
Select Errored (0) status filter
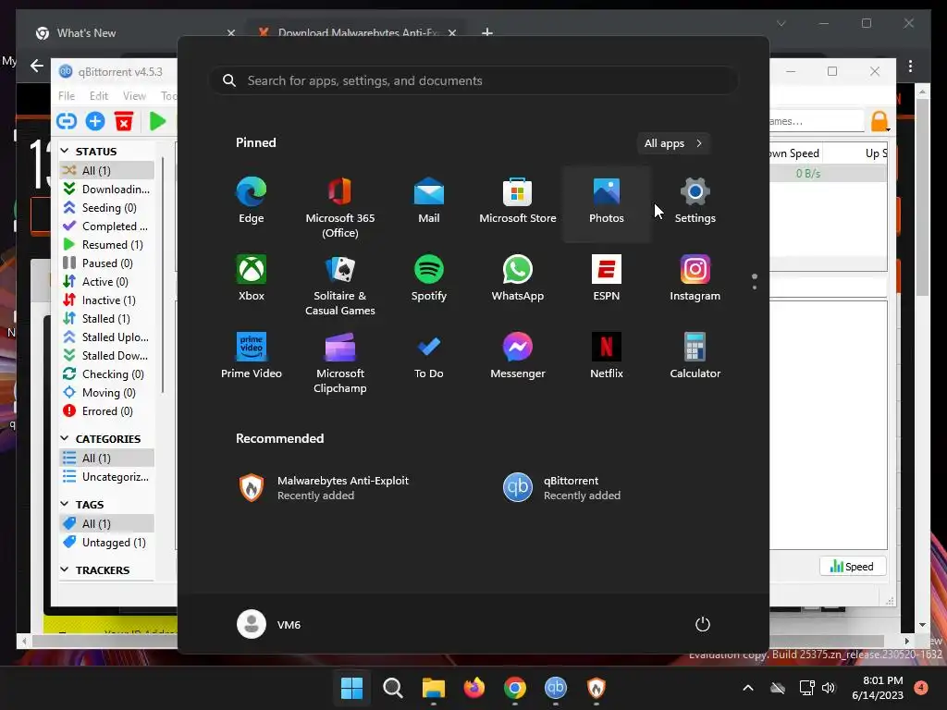(x=107, y=411)
